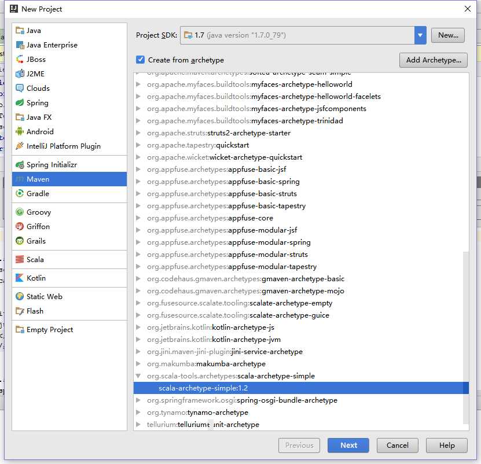The width and height of the screenshot is (481, 464).
Task: Open the Project SDK dropdown arrow
Action: [x=420, y=35]
